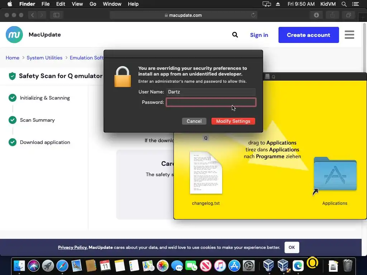Click the Emulation Software breadcrumb link
Viewport: 367px width, 275px height.
(87, 58)
